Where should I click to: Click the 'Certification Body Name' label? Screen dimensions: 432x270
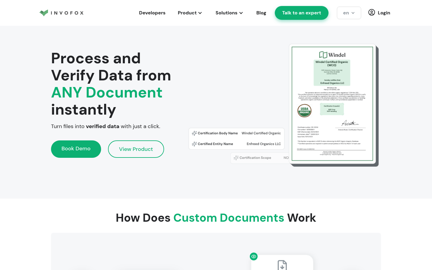218,133
